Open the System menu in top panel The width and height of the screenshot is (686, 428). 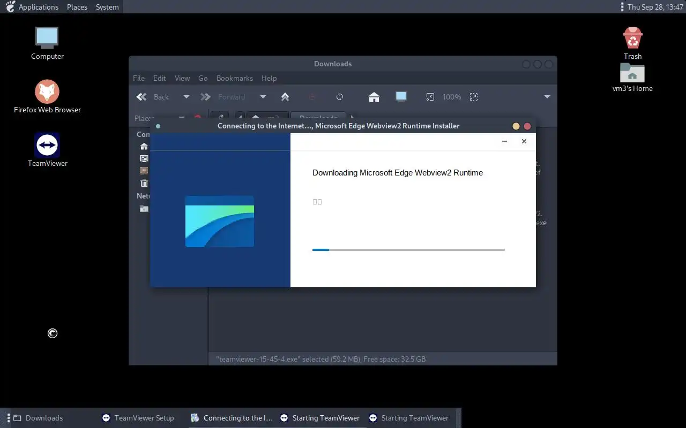[x=107, y=7]
